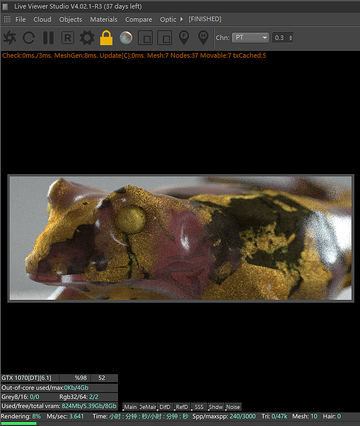
Task: Enable the second film region box icon
Action: tap(165, 38)
